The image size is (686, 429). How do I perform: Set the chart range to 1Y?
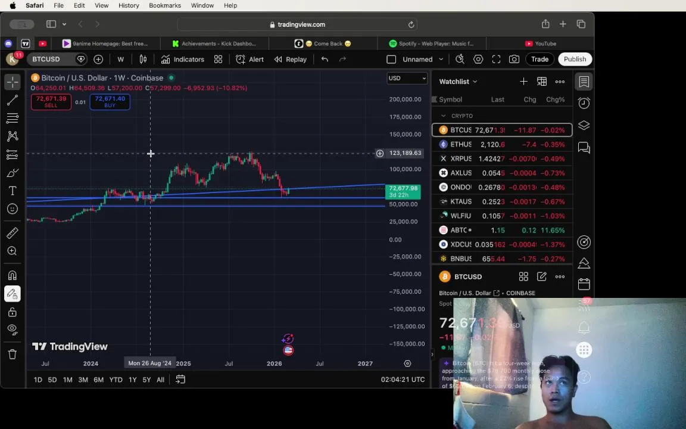[x=133, y=380]
